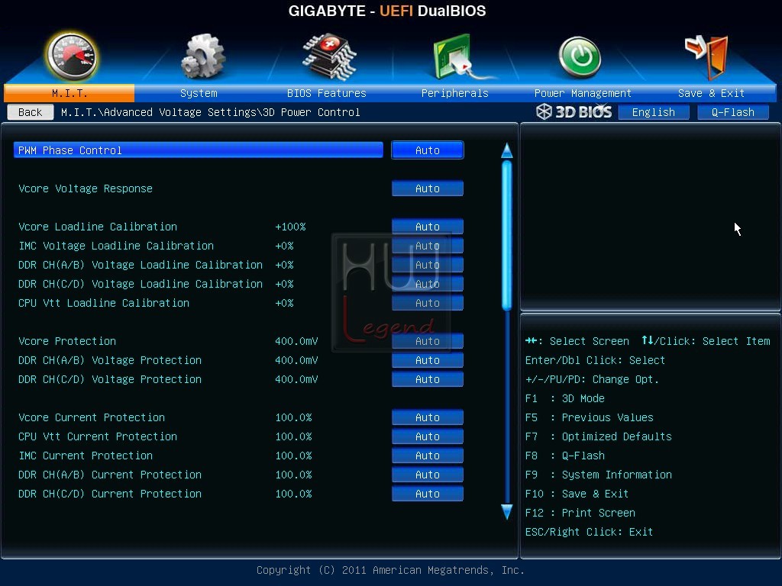Screen dimensions: 782x586
Task: Open PWM Phase Control Auto dropdown
Action: pyautogui.click(x=428, y=150)
